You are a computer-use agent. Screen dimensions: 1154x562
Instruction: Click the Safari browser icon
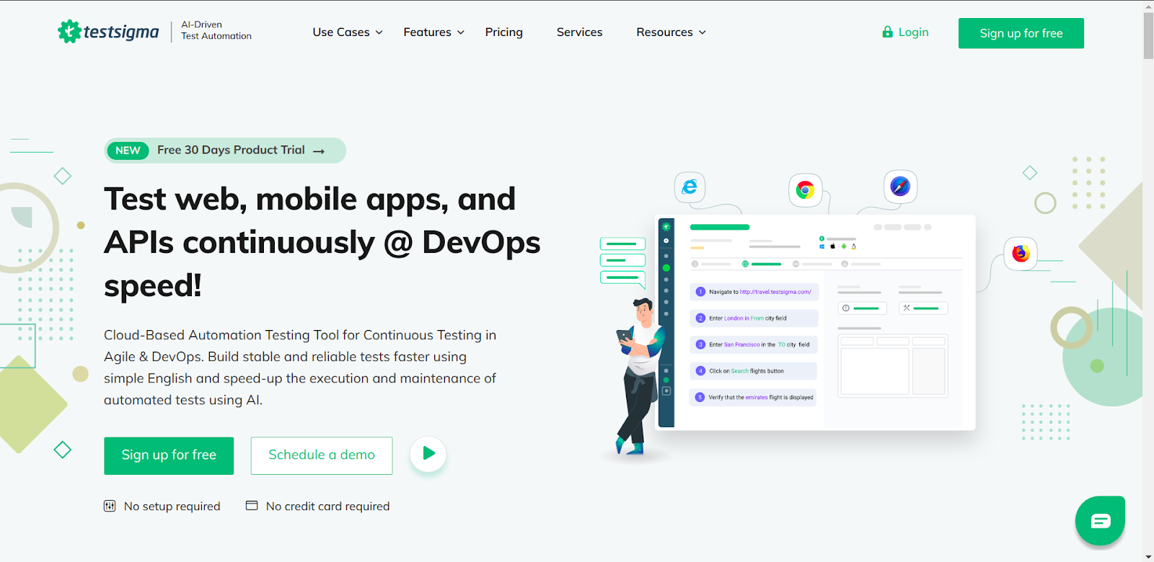(x=900, y=187)
